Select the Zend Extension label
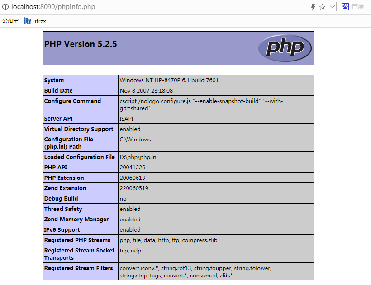Image resolution: width=371 pixels, height=285 pixels. (x=65, y=188)
